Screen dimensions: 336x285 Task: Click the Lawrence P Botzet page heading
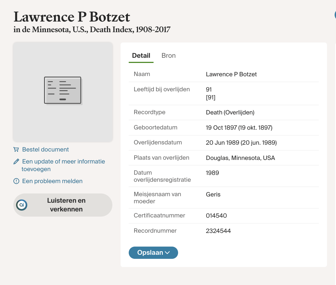[72, 17]
